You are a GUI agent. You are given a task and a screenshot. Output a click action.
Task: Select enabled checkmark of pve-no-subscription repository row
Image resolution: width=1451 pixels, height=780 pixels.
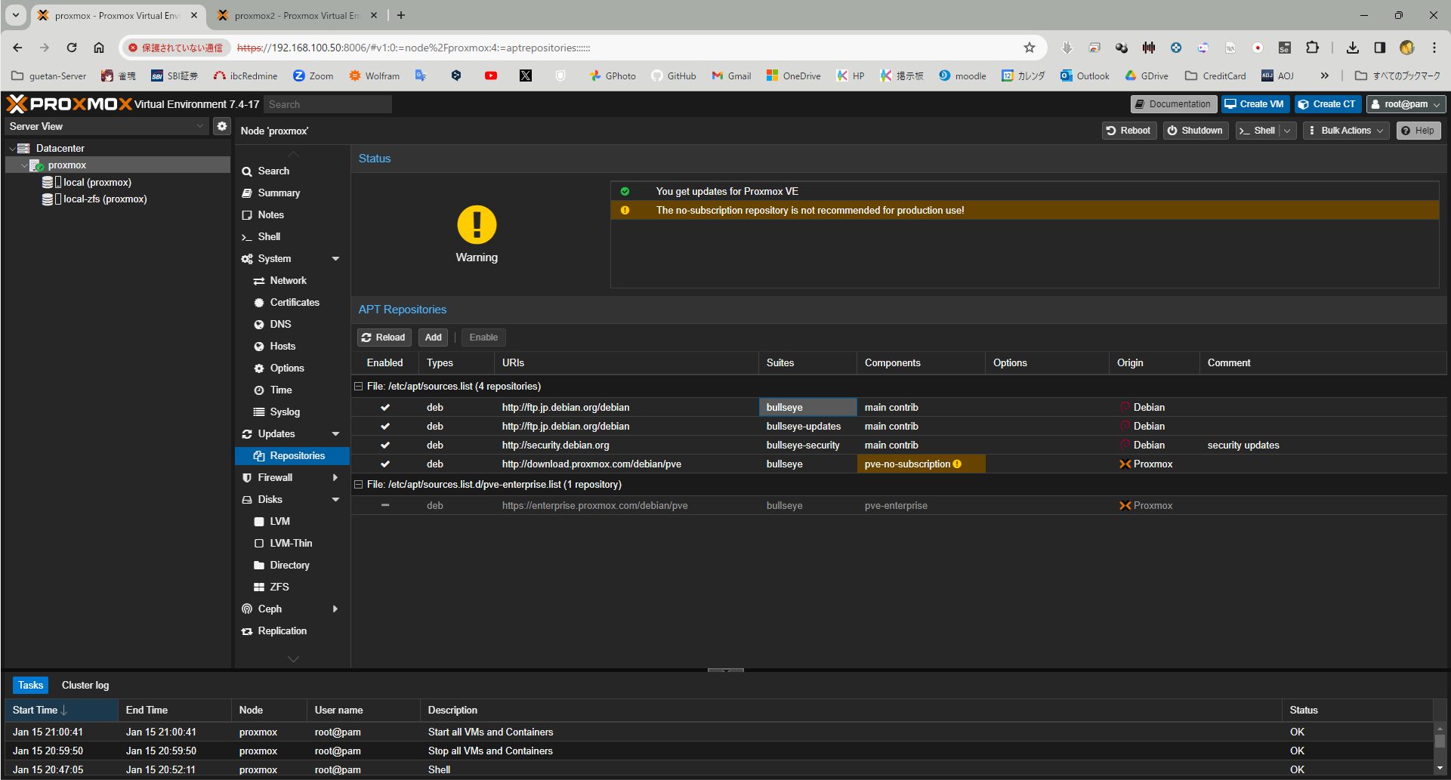tap(385, 464)
